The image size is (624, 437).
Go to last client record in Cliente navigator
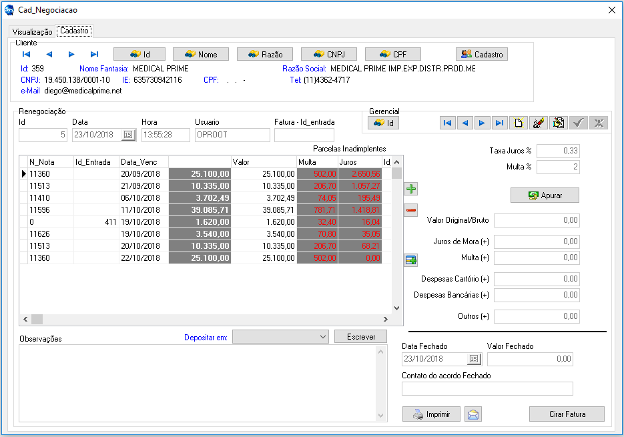(x=94, y=55)
